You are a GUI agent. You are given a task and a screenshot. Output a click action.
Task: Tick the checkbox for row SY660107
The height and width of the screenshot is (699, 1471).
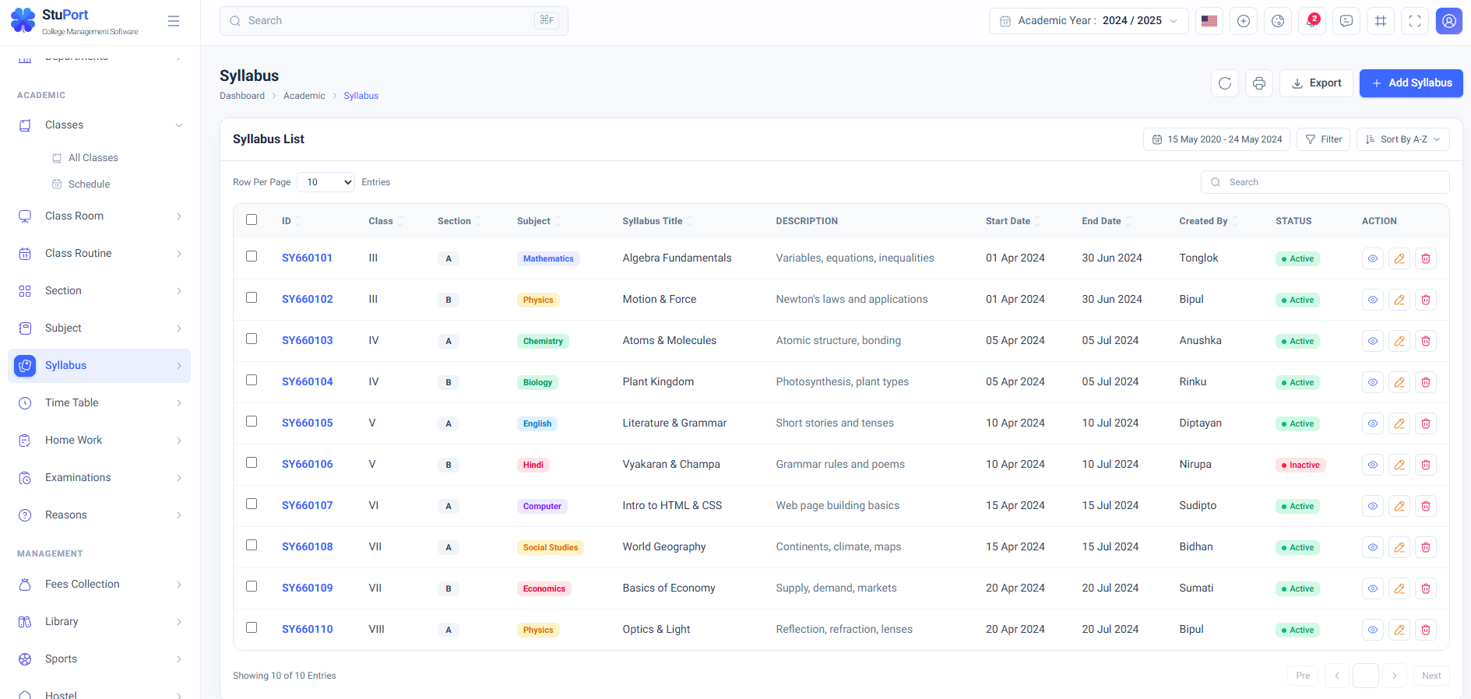coord(252,504)
